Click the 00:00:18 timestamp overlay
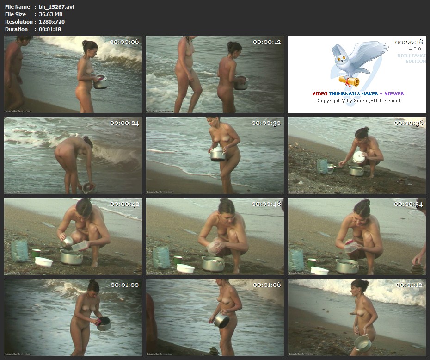The height and width of the screenshot is (360, 430). [x=409, y=42]
